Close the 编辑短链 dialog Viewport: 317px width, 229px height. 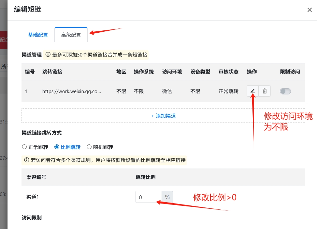pos(310,10)
